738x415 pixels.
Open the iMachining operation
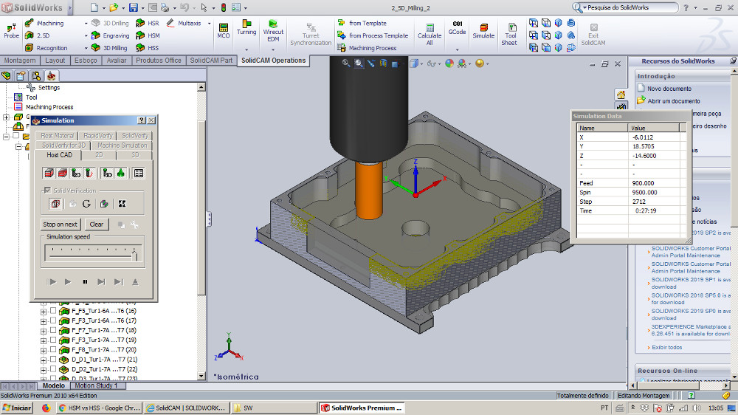45,23
